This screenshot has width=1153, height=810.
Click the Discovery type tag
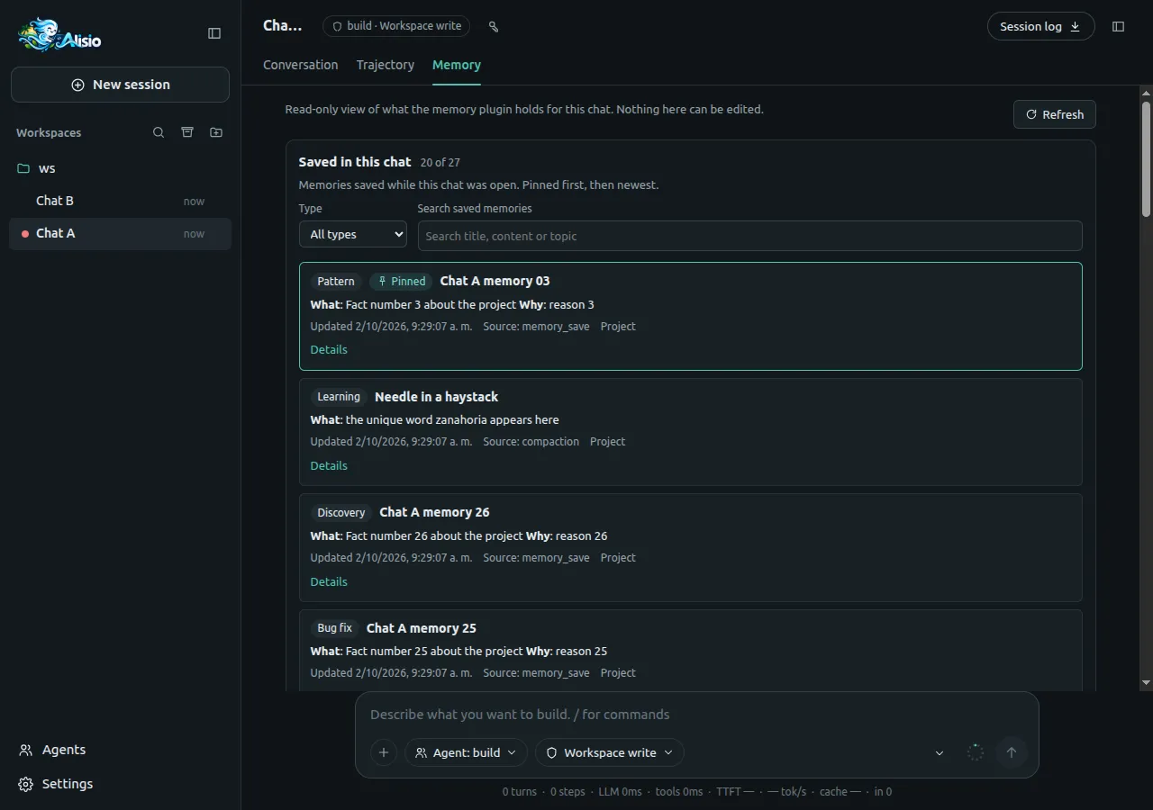click(x=341, y=513)
